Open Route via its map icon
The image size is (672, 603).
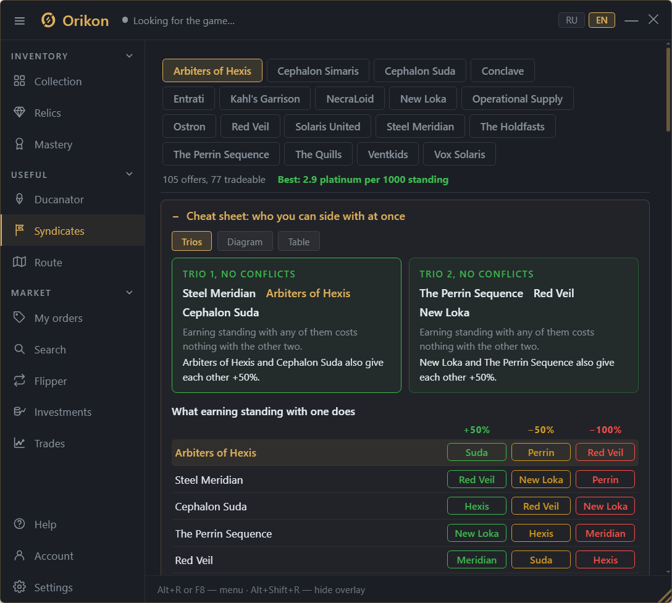click(19, 262)
